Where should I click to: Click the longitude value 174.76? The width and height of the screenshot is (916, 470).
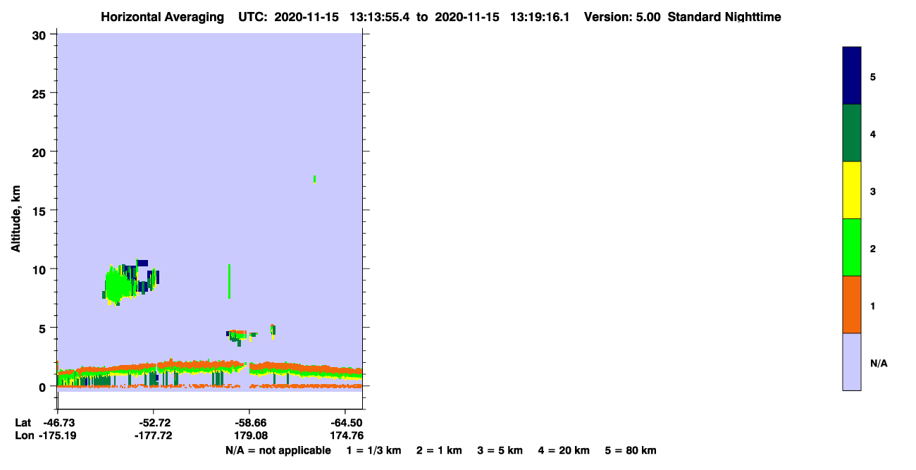[346, 435]
